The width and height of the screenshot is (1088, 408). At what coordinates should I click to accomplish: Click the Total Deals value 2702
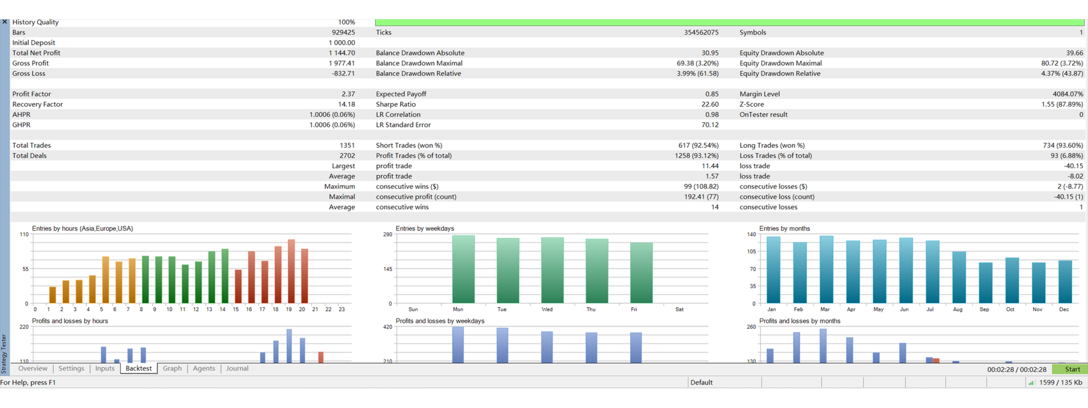(347, 156)
